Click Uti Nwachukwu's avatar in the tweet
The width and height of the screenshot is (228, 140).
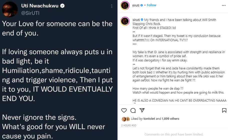(9, 9)
